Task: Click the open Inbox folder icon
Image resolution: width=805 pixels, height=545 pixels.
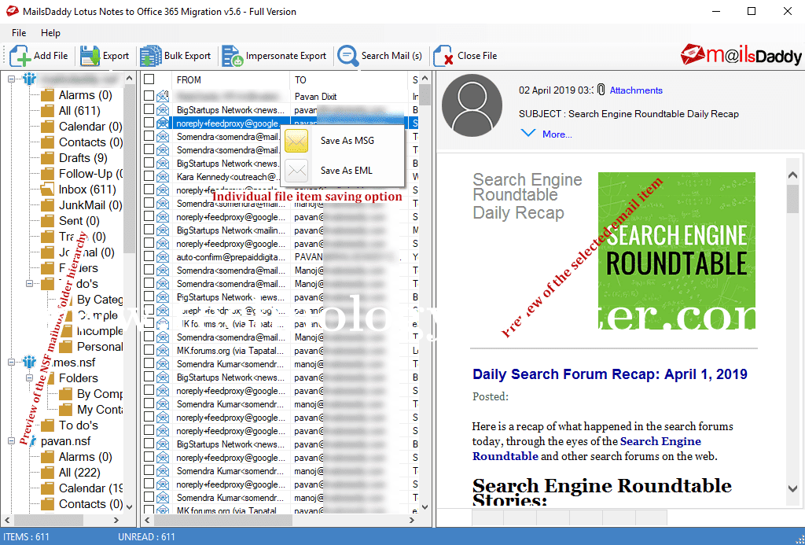Action: pyautogui.click(x=47, y=190)
